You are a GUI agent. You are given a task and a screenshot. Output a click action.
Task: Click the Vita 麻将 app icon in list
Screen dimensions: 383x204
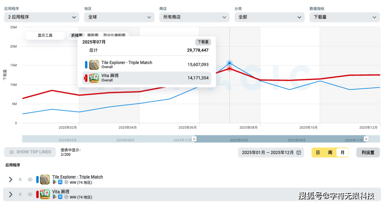[45, 194]
